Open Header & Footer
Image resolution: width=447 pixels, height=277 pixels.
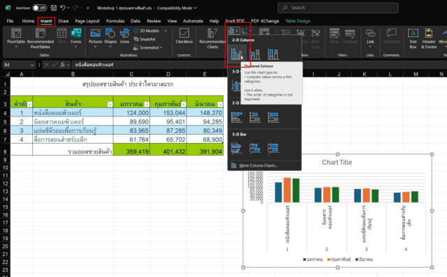coord(429,38)
